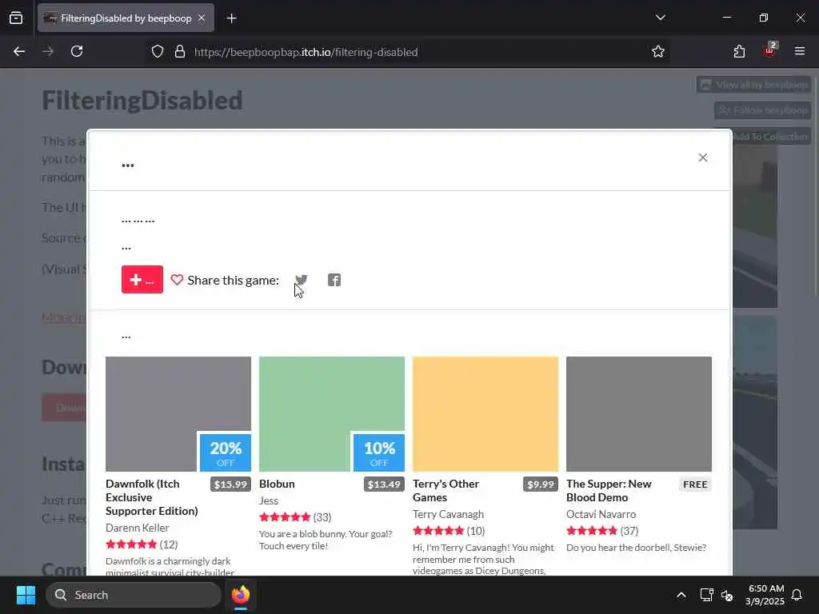This screenshot has height=614, width=819.
Task: Open Firefox View recent browsing icon
Action: [x=16, y=18]
